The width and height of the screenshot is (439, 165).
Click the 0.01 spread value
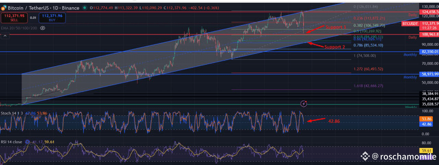point(33,18)
